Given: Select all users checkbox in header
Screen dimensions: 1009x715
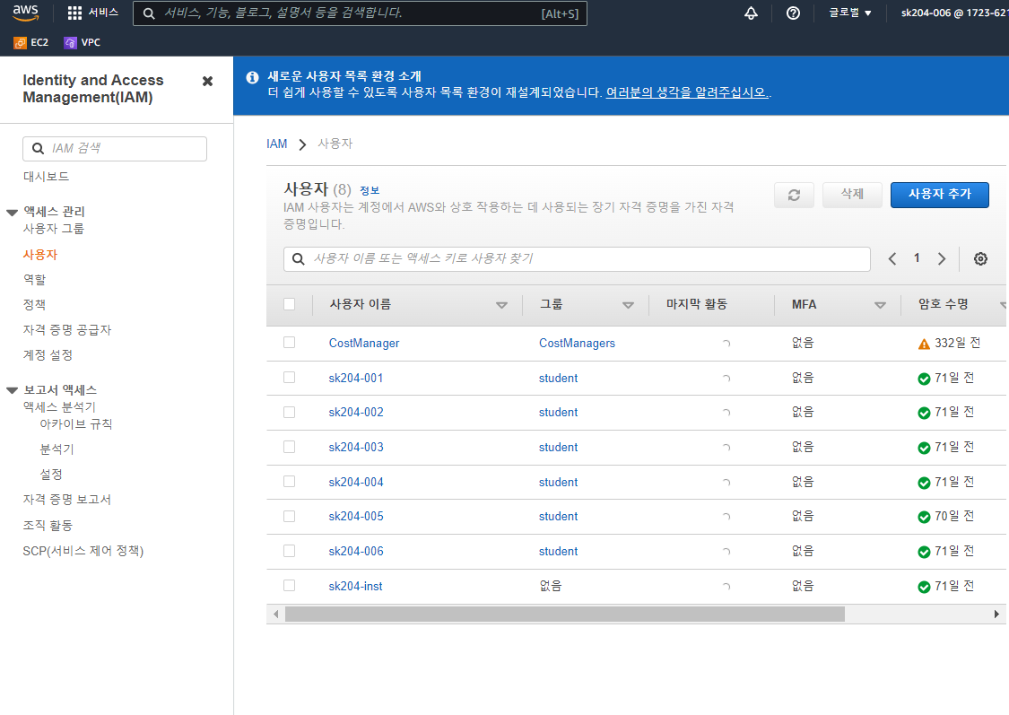Looking at the screenshot, I should [x=290, y=304].
